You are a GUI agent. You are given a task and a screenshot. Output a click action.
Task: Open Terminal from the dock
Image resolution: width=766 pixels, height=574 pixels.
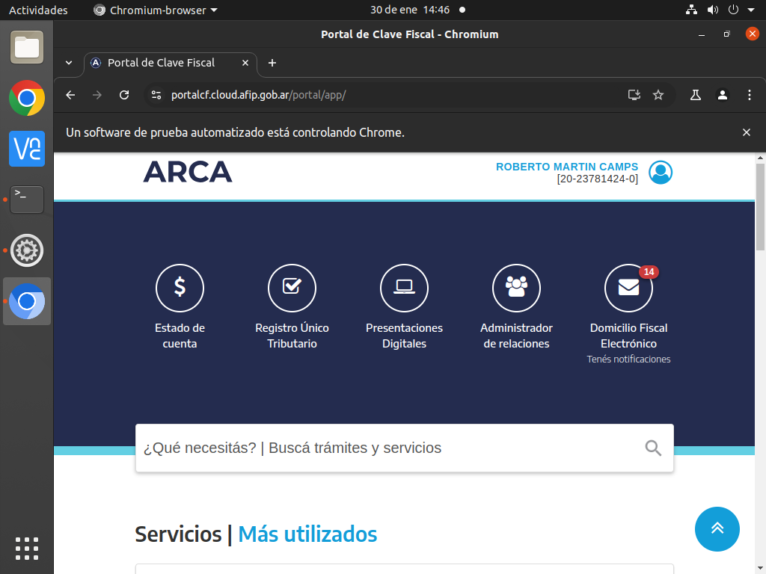(27, 199)
